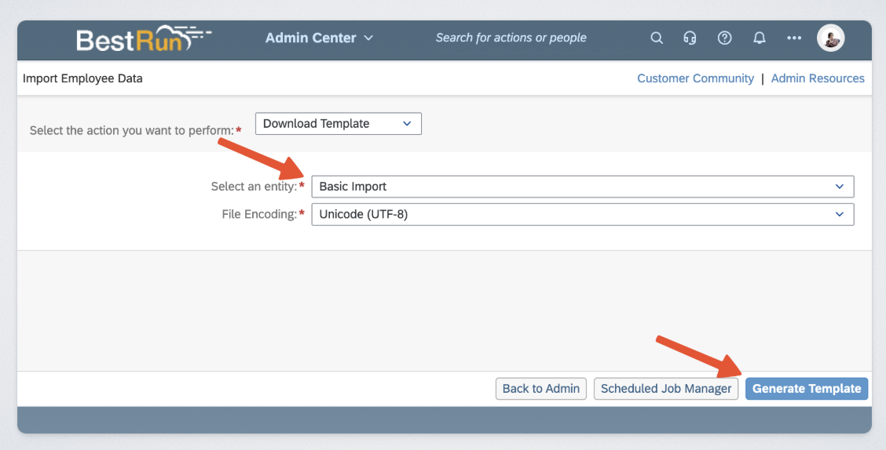Open the Scheduled Job Manager
The height and width of the screenshot is (450, 886).
[x=666, y=389]
